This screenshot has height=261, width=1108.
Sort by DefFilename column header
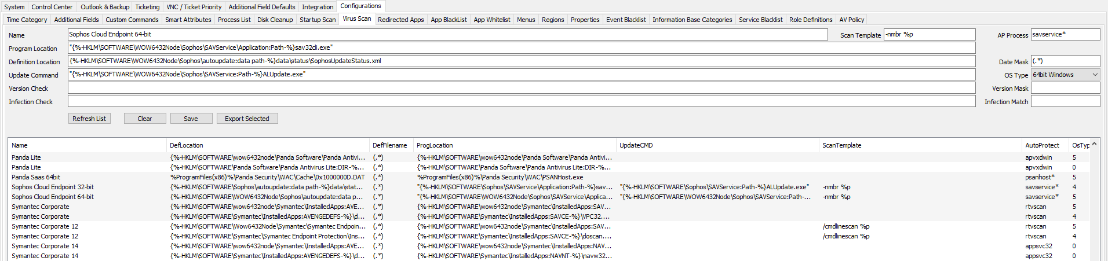tap(391, 145)
